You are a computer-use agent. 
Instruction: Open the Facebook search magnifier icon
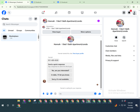click(9, 13)
